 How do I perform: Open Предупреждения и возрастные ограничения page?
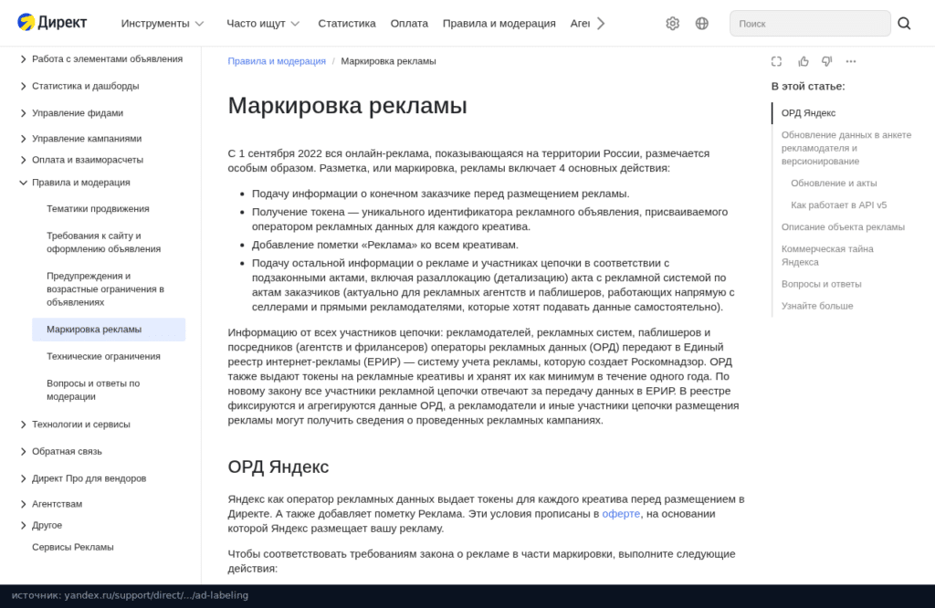[106, 289]
